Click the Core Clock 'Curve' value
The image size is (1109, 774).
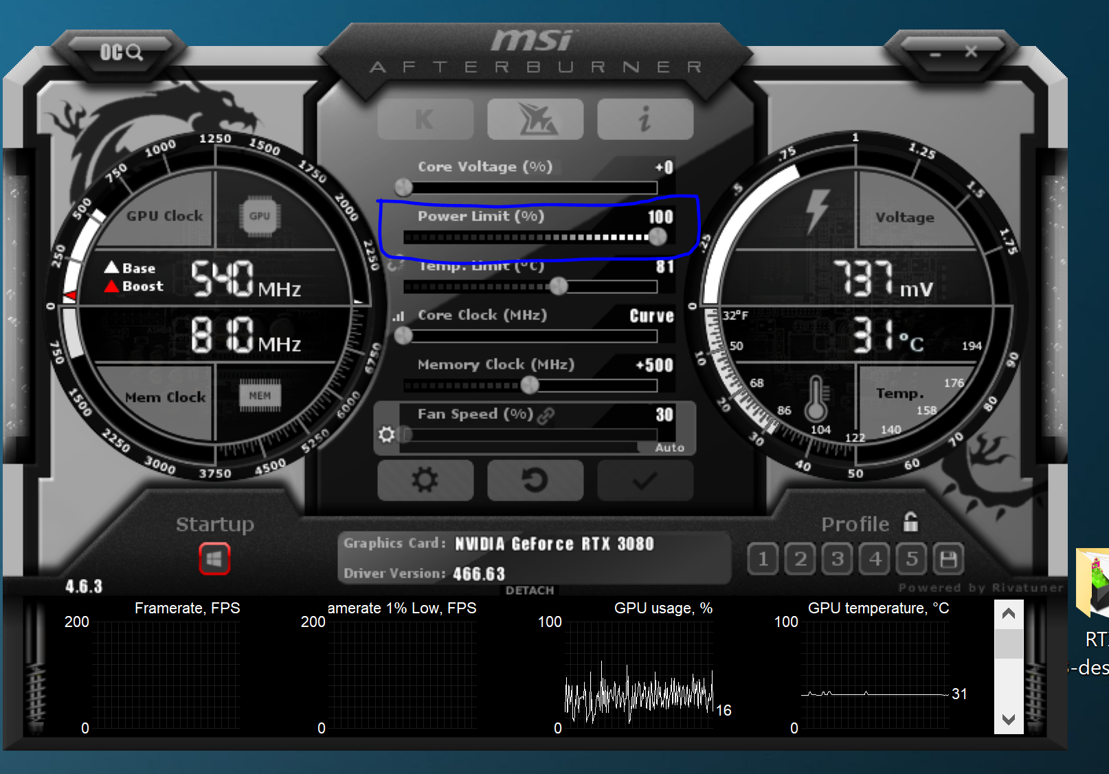(x=651, y=316)
